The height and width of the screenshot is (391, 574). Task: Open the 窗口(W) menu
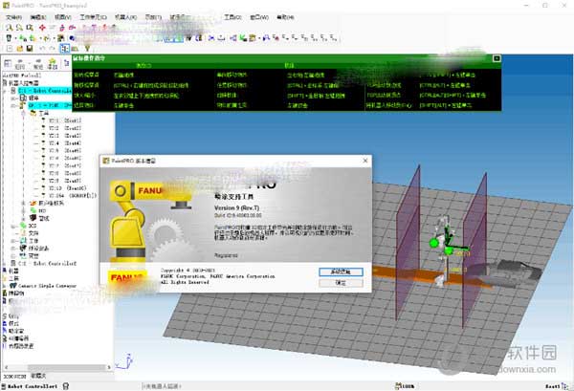tap(259, 17)
